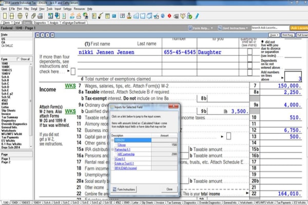
Task: Click the line 7 wages amount 150,000
Action: click(x=290, y=86)
